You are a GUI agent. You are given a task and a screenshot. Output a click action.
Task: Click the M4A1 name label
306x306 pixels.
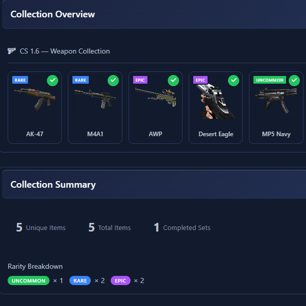point(95,134)
